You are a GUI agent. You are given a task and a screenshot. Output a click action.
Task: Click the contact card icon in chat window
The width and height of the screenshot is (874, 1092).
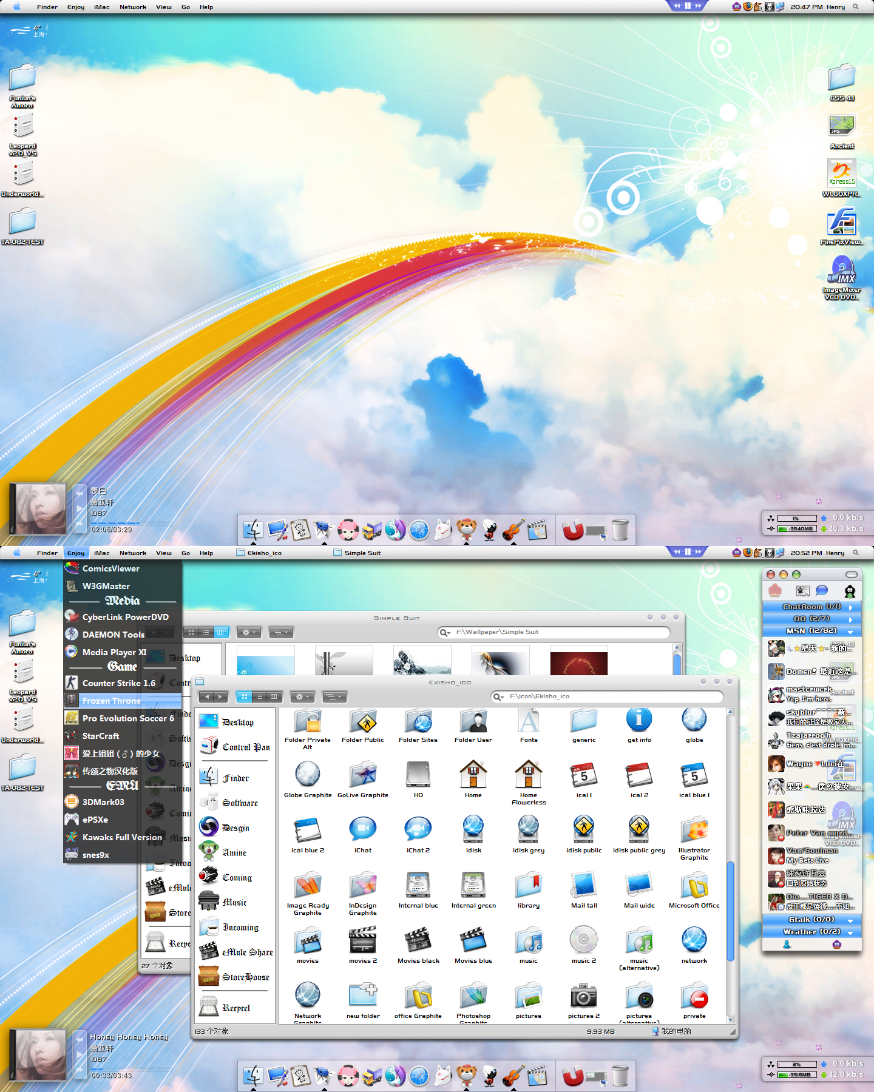802,591
